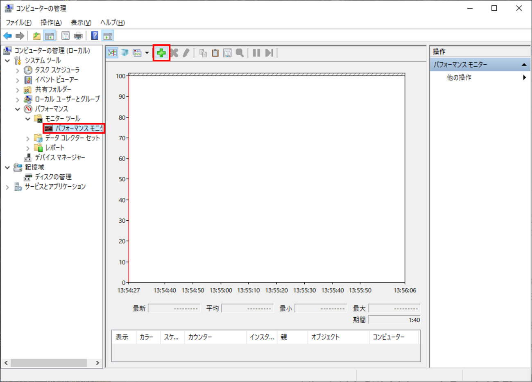Click the 最新 value field
The width and height of the screenshot is (532, 382).
[x=174, y=308]
